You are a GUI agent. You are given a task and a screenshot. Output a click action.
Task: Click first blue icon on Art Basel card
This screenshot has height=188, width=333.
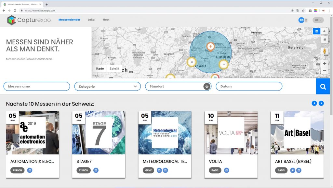point(293,170)
